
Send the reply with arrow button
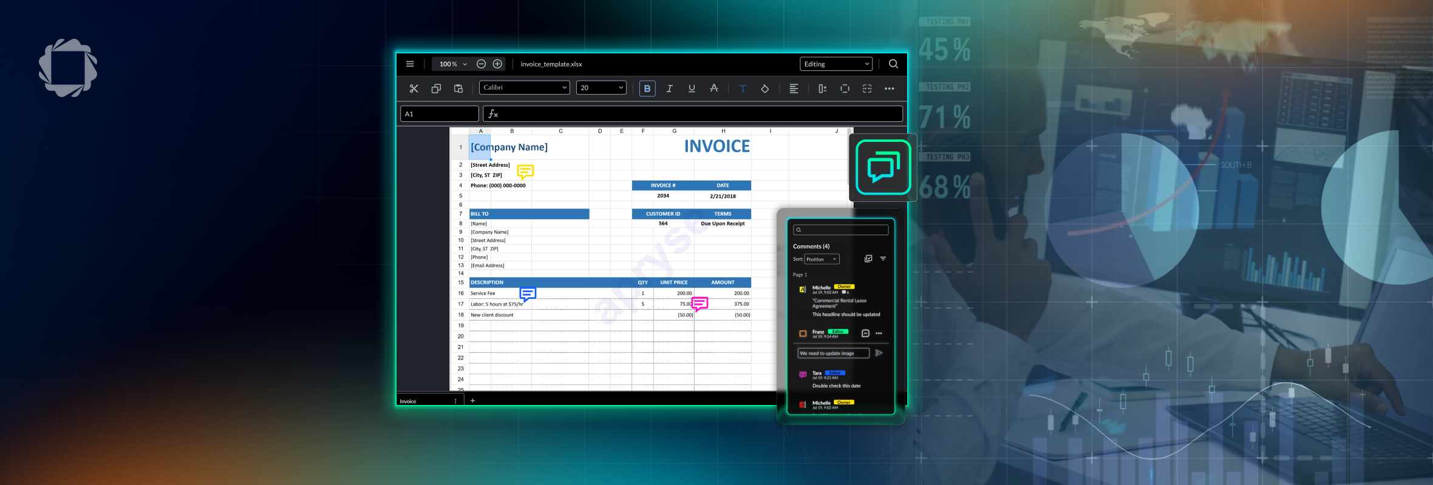click(x=879, y=353)
